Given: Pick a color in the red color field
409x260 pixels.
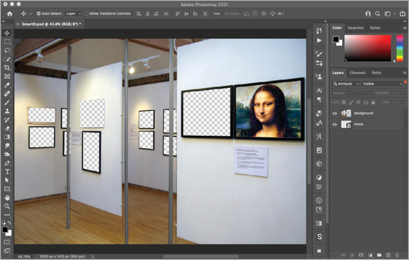Looking at the screenshot, I should pyautogui.click(x=368, y=48).
